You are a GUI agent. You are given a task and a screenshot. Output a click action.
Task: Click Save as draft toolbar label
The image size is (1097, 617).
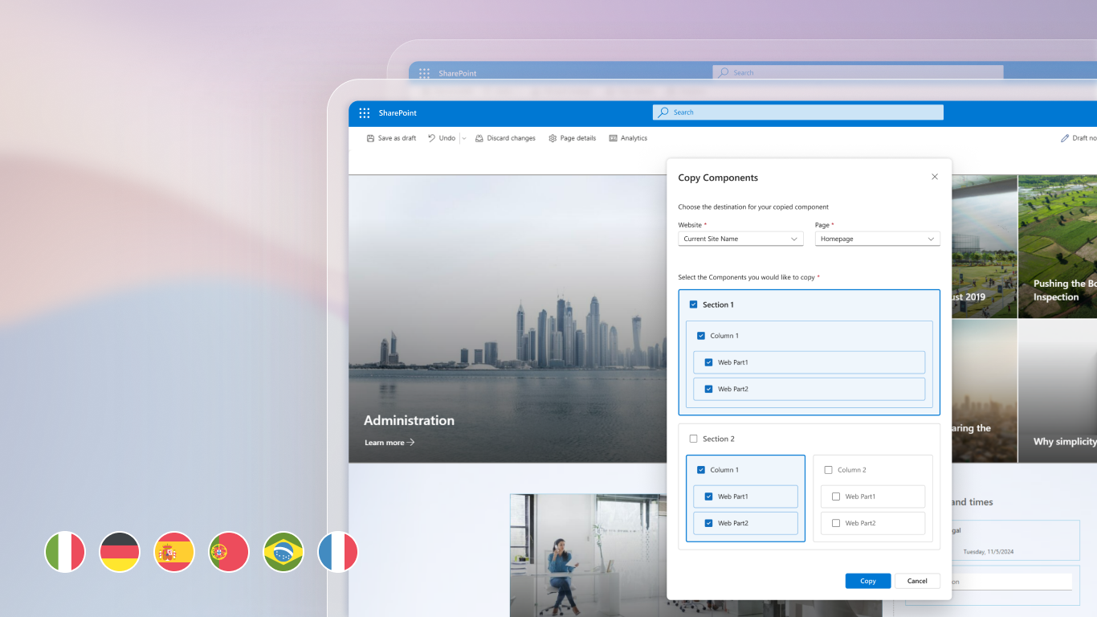pyautogui.click(x=398, y=138)
